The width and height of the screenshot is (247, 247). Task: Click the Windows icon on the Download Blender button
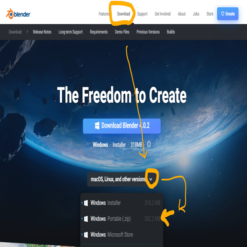97,125
